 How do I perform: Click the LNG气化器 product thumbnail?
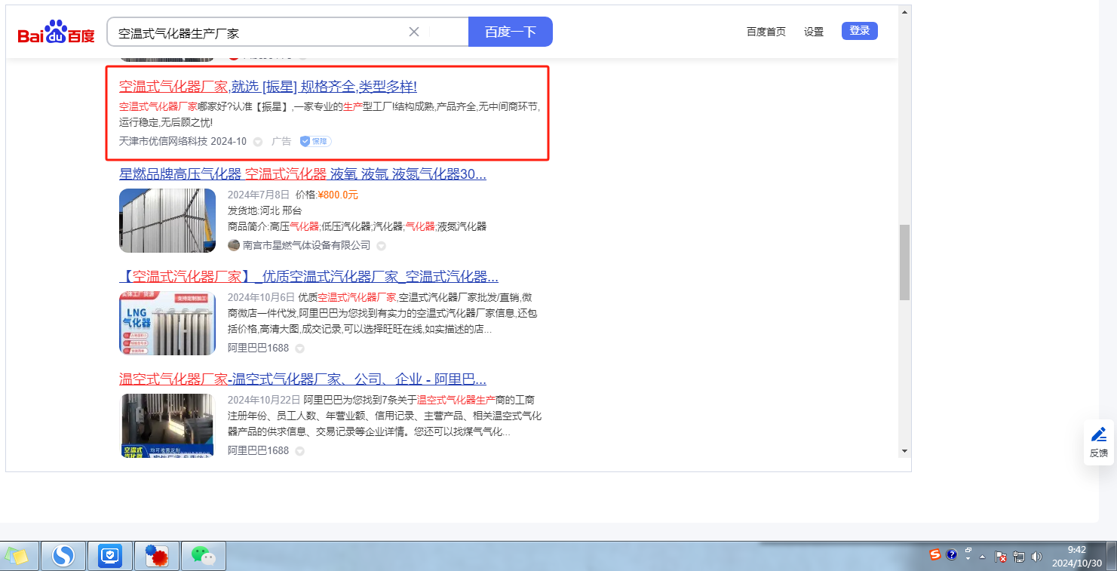(167, 323)
